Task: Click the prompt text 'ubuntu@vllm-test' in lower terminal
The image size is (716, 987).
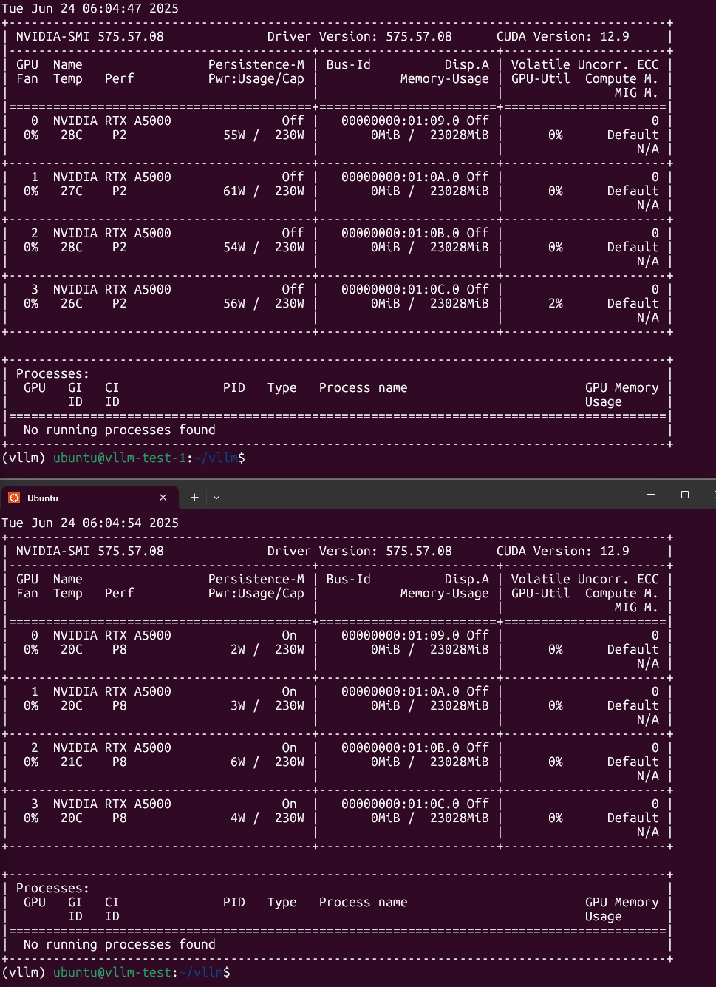Action: [x=112, y=972]
